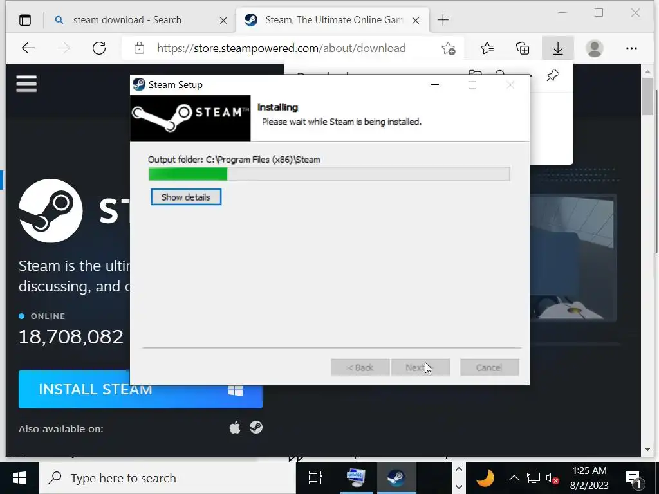Open browser Settings and more menu

point(631,48)
